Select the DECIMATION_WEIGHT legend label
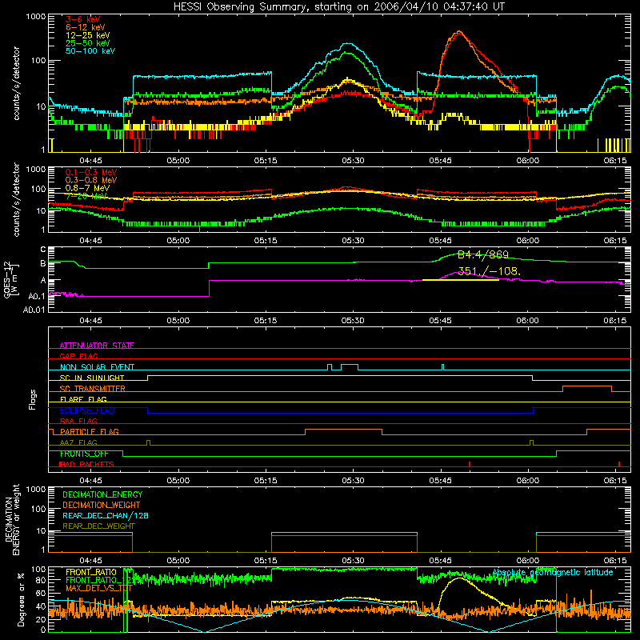The image size is (640, 640). coord(102,505)
